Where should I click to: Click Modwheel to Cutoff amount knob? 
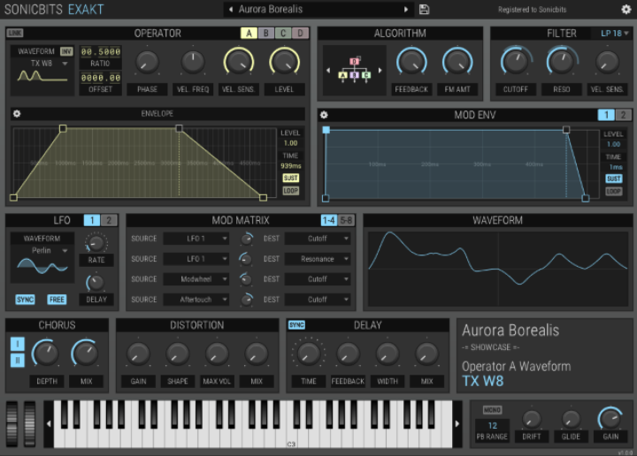[245, 279]
